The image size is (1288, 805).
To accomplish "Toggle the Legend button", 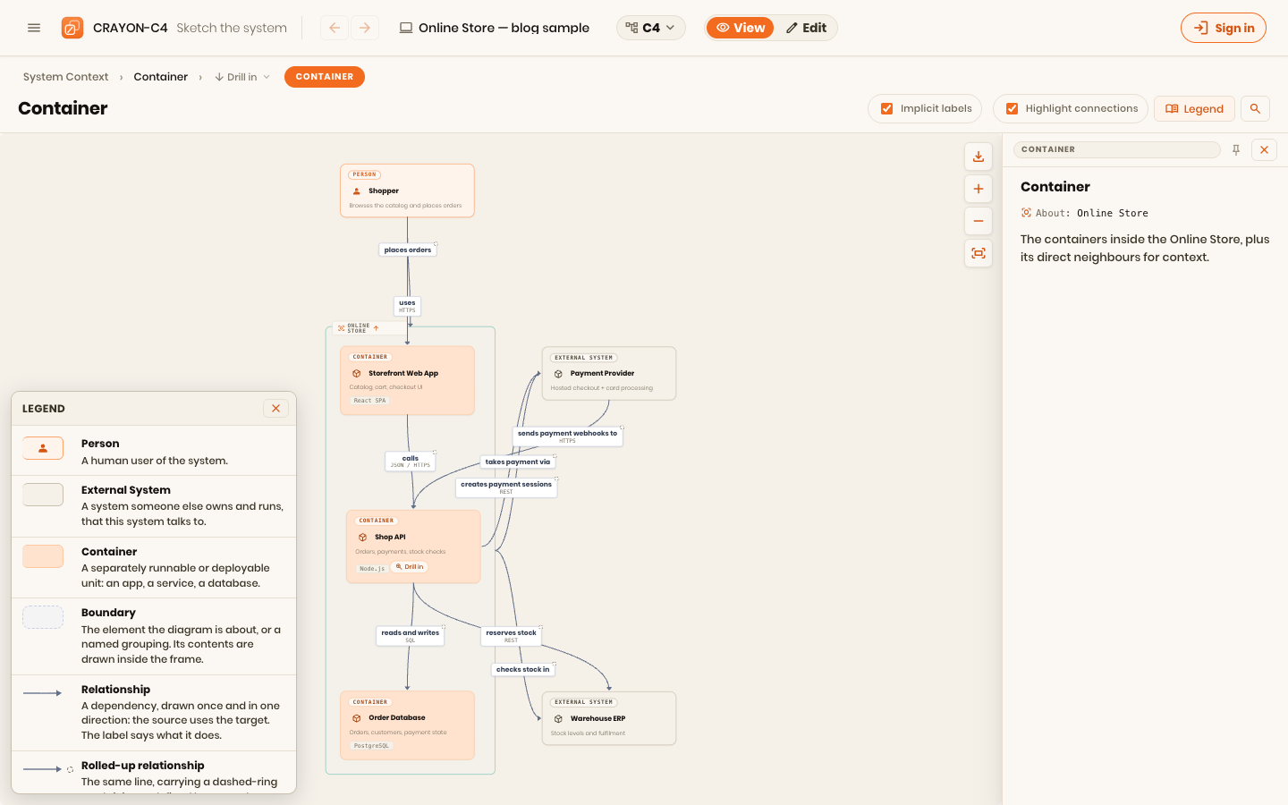I will click(1194, 108).
